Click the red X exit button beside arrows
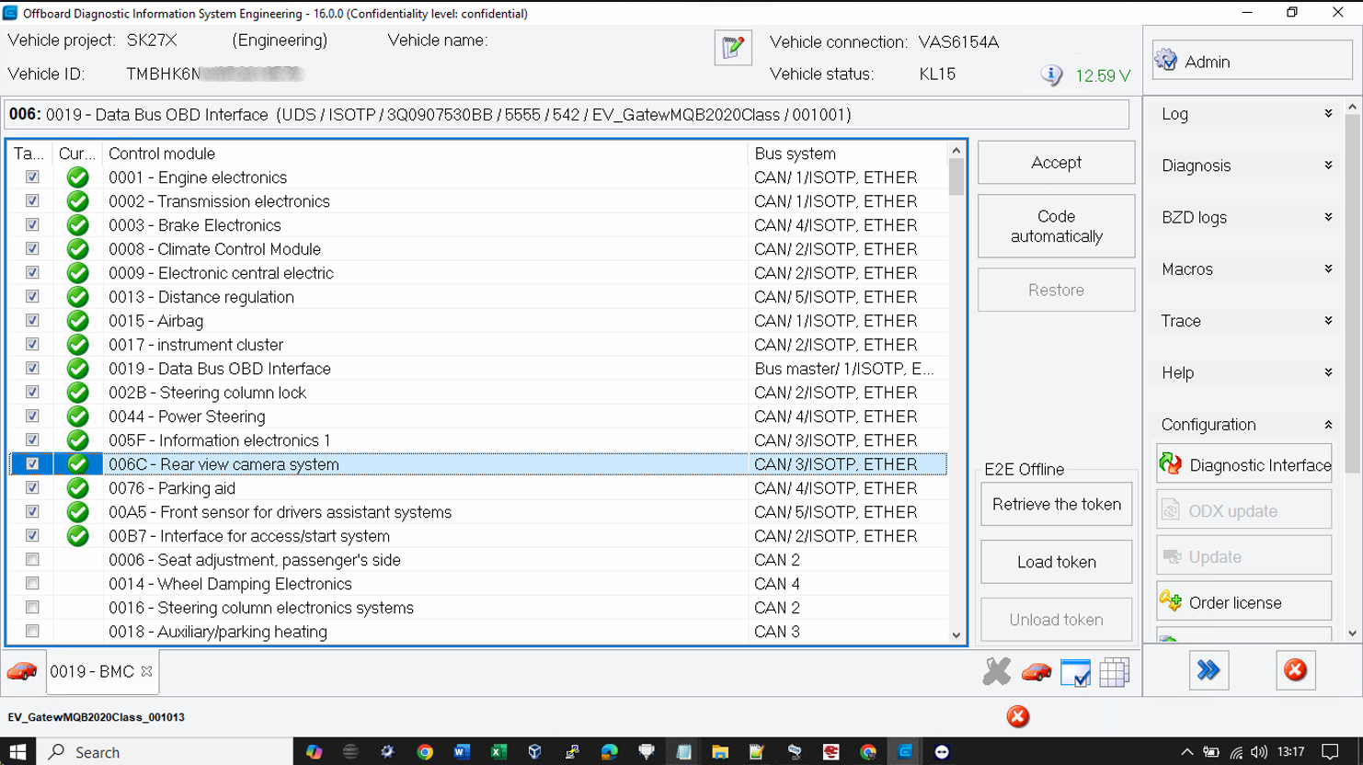 1295,670
